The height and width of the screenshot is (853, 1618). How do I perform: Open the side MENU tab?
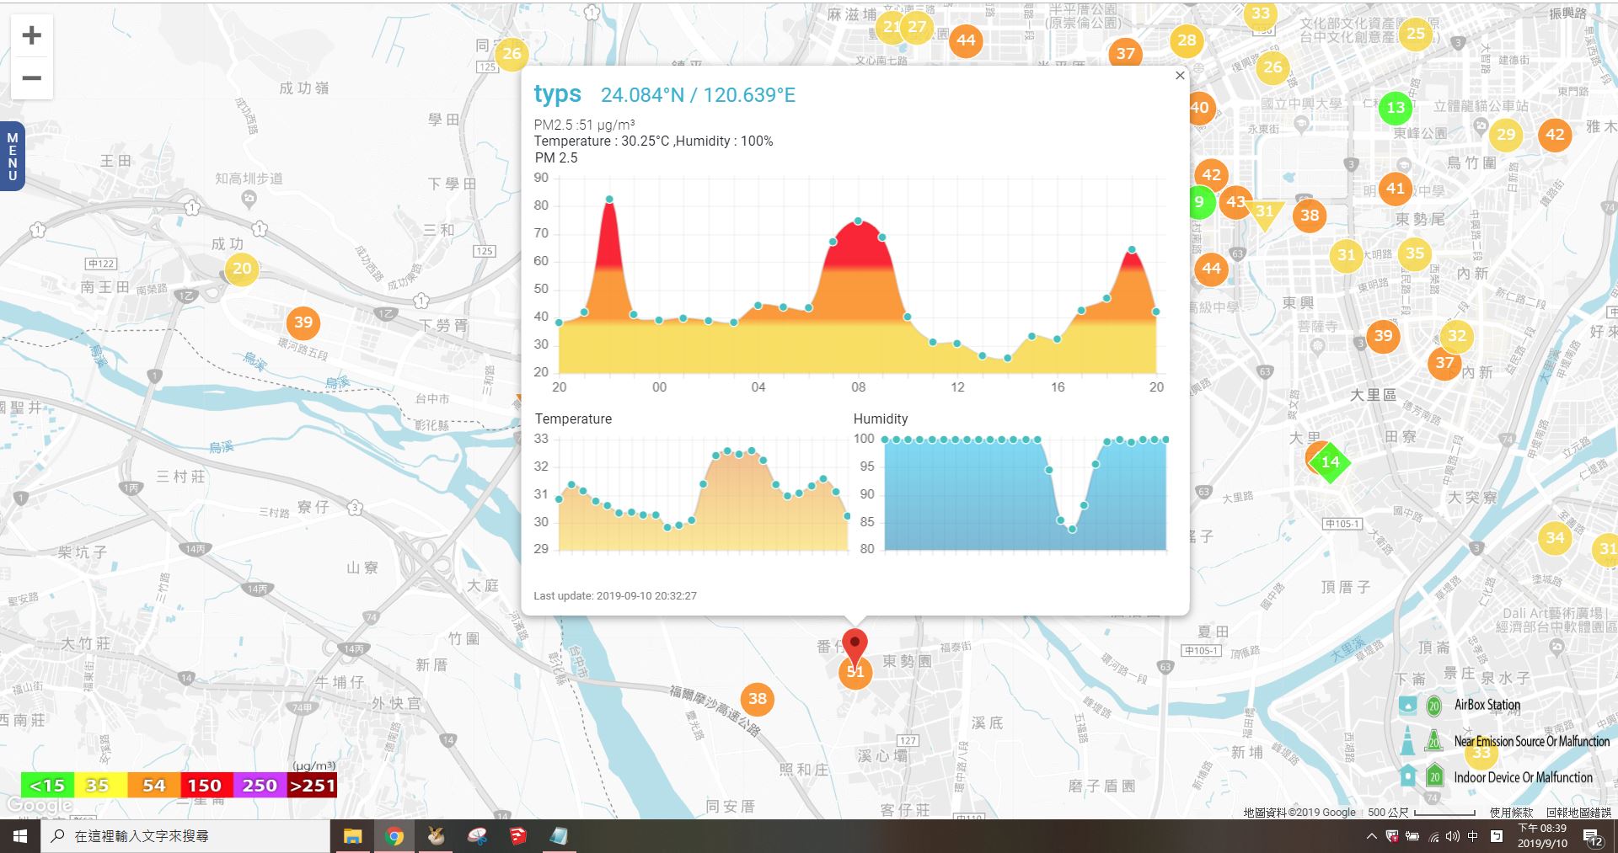click(x=12, y=157)
